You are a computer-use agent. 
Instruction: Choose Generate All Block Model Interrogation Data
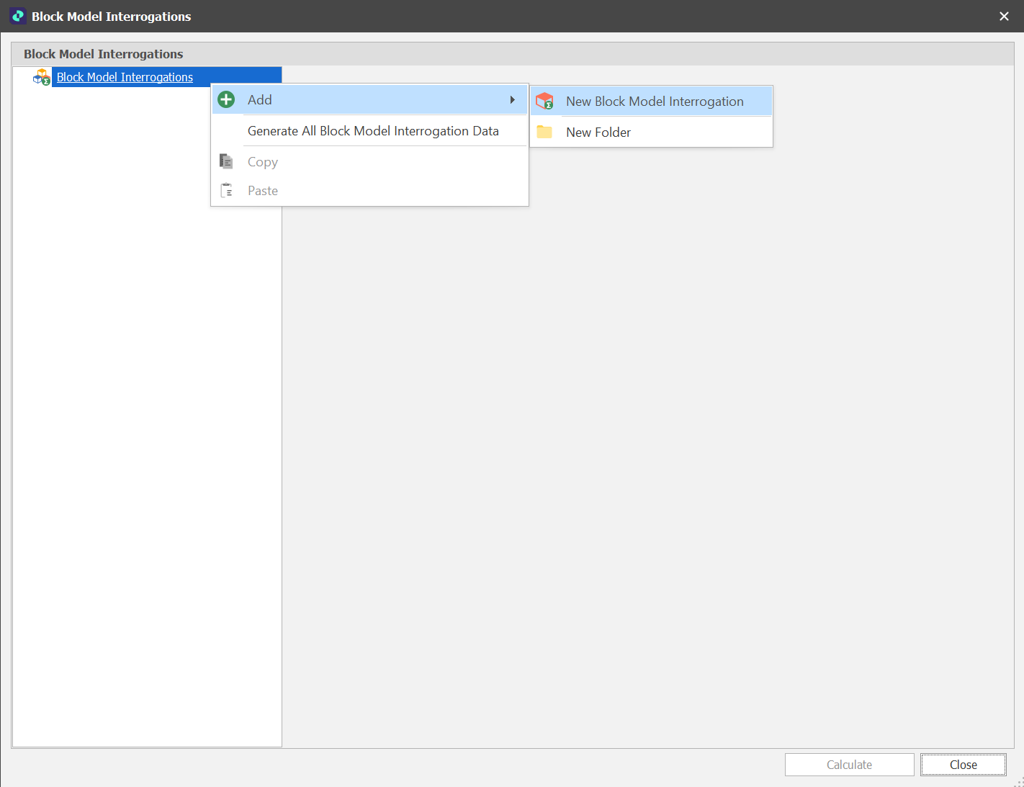point(373,131)
